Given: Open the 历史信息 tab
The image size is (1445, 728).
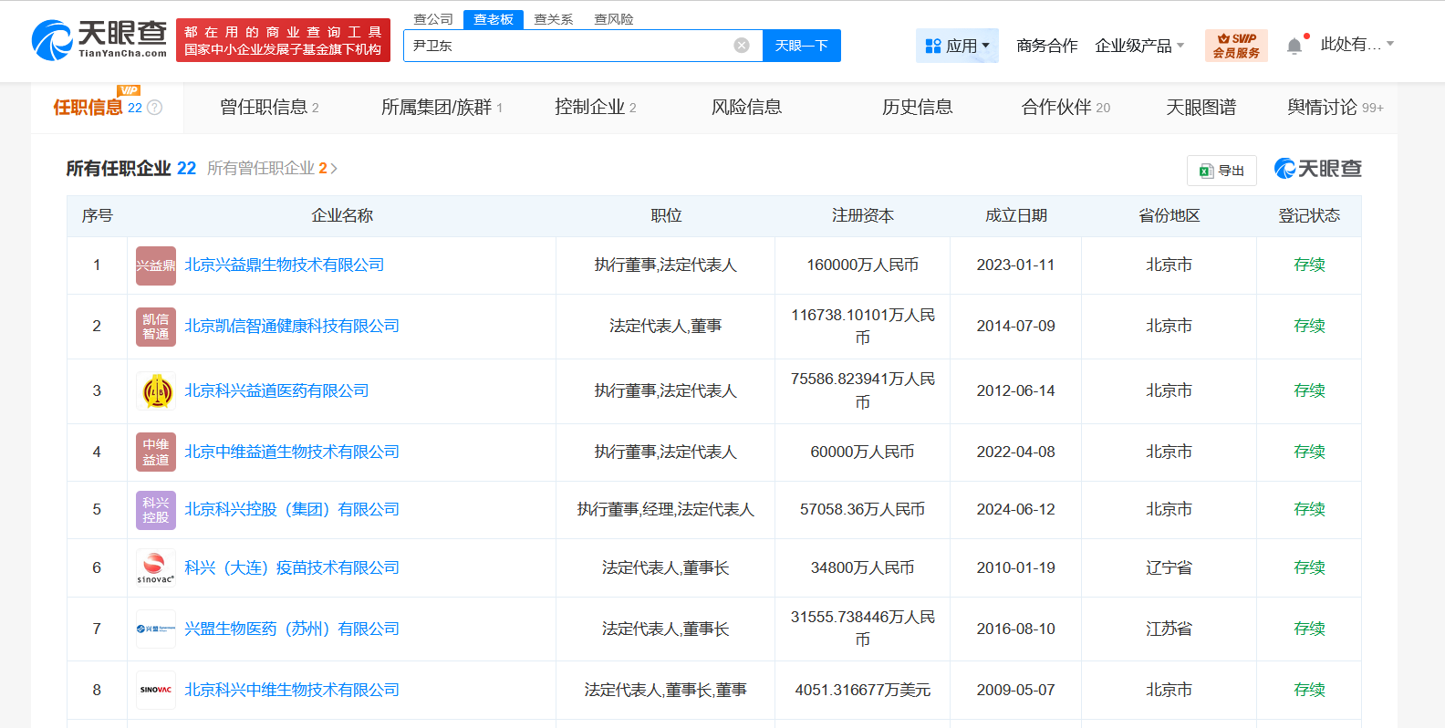Looking at the screenshot, I should [917, 108].
